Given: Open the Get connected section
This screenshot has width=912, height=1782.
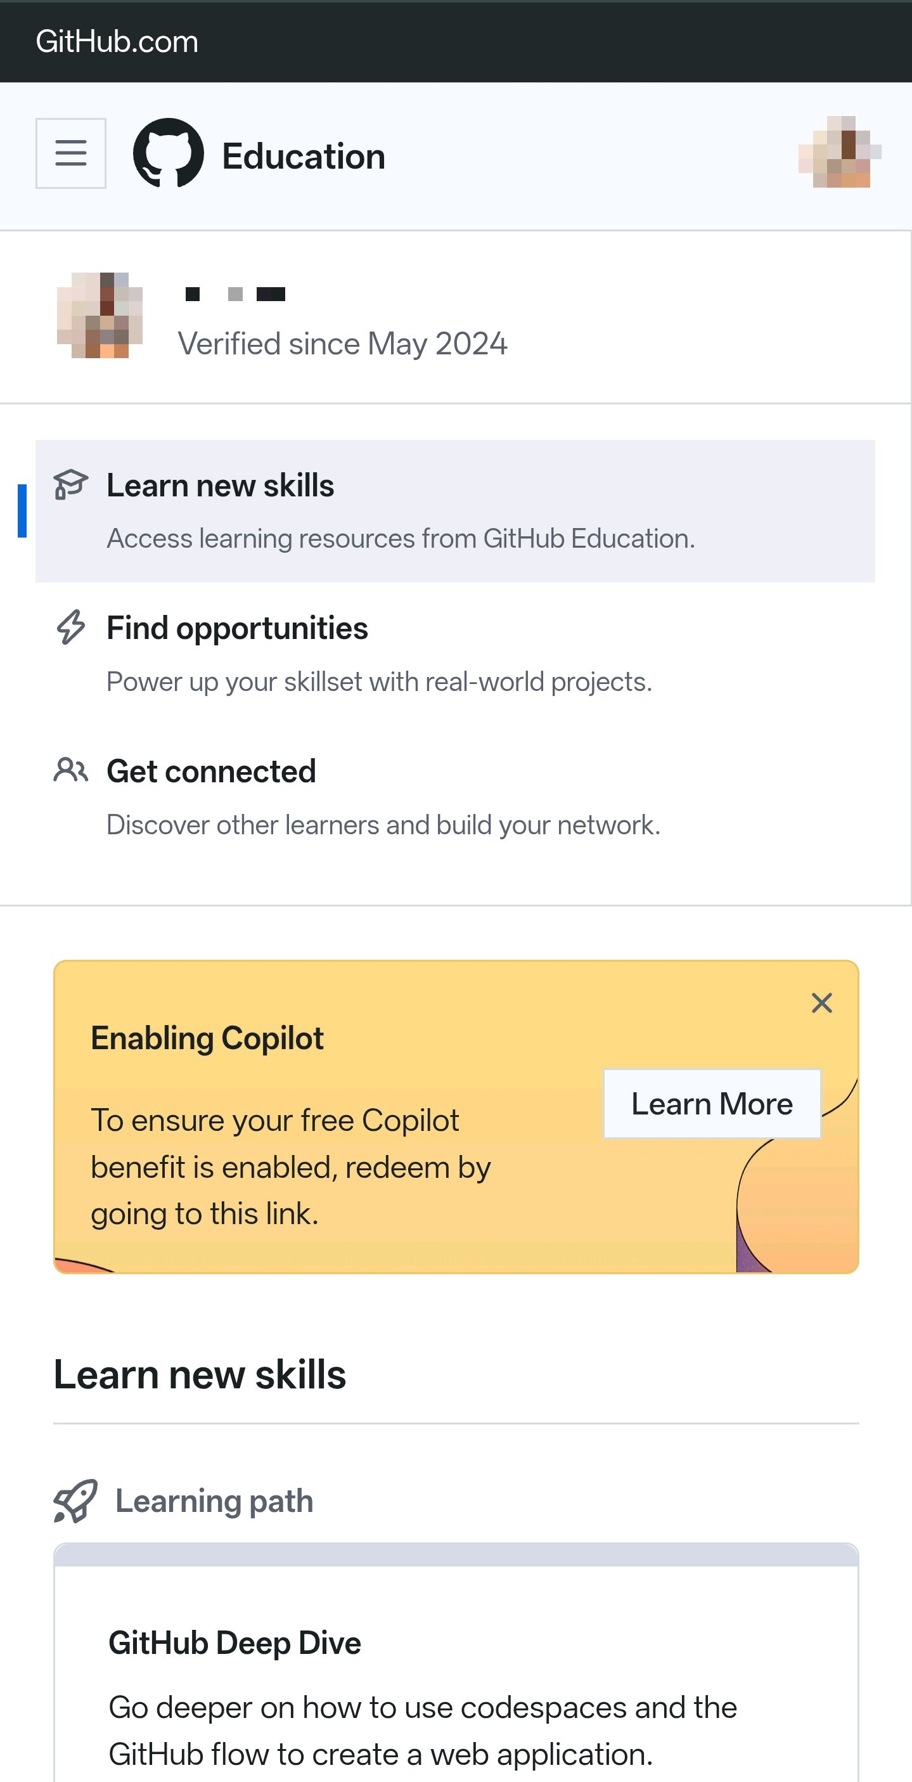Looking at the screenshot, I should coord(455,797).
